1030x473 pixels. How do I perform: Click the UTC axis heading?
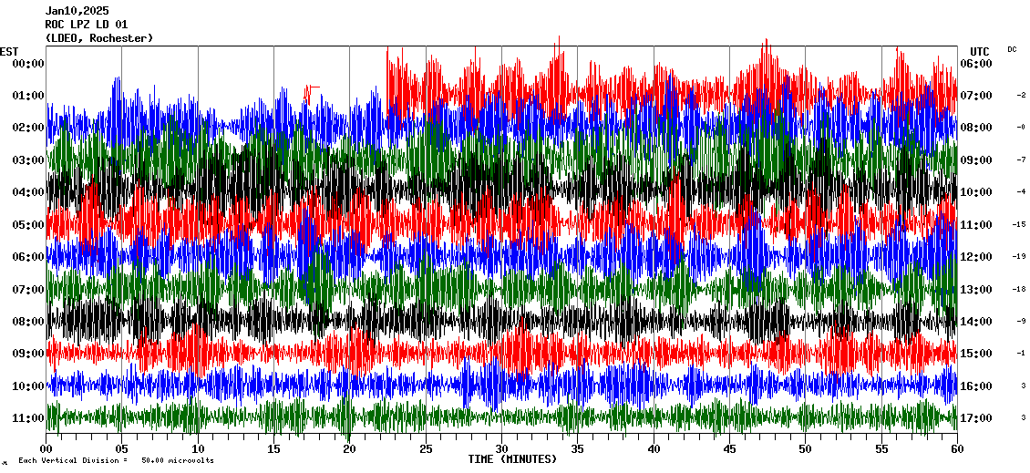(x=979, y=51)
